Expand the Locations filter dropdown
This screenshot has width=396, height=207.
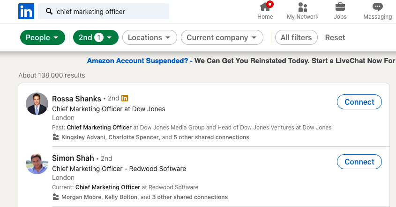149,37
